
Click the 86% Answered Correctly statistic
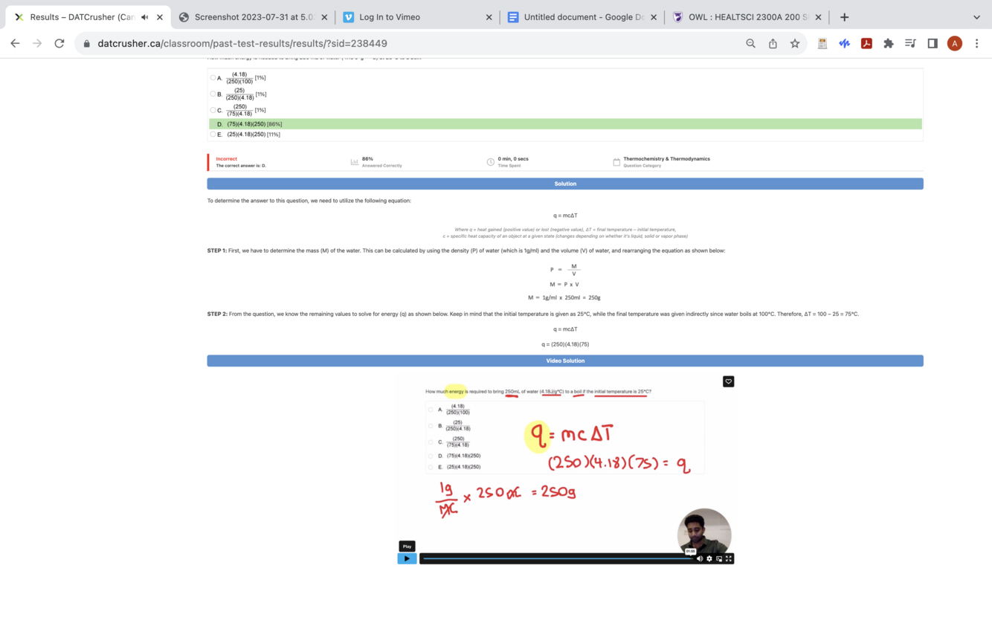pyautogui.click(x=381, y=162)
